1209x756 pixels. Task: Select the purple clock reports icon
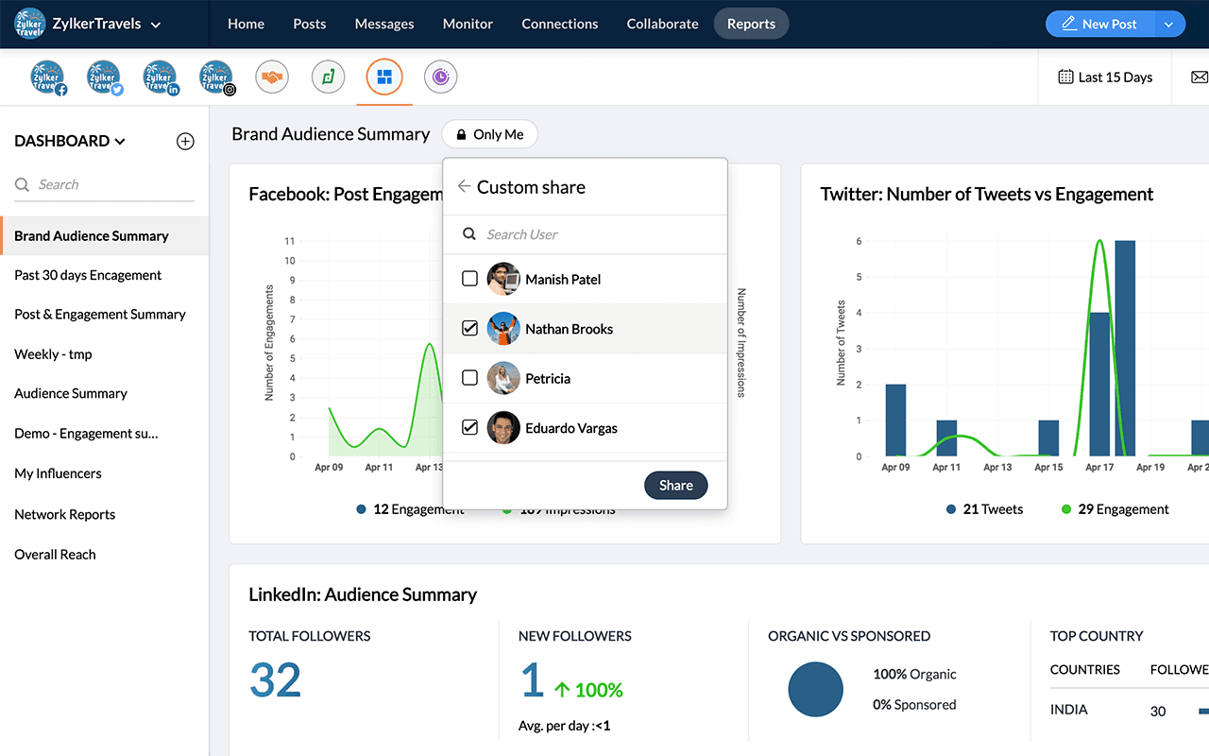(x=440, y=77)
